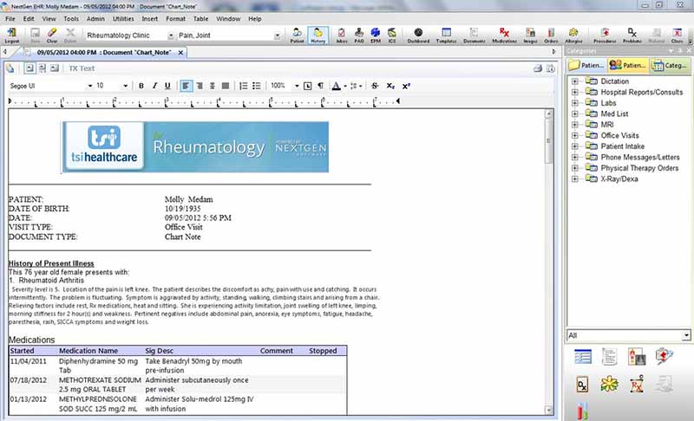Click the Templates toolbar icon

pyautogui.click(x=446, y=35)
